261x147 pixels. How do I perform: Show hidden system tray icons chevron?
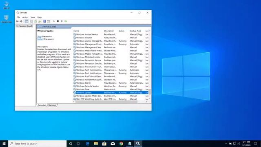point(226,143)
